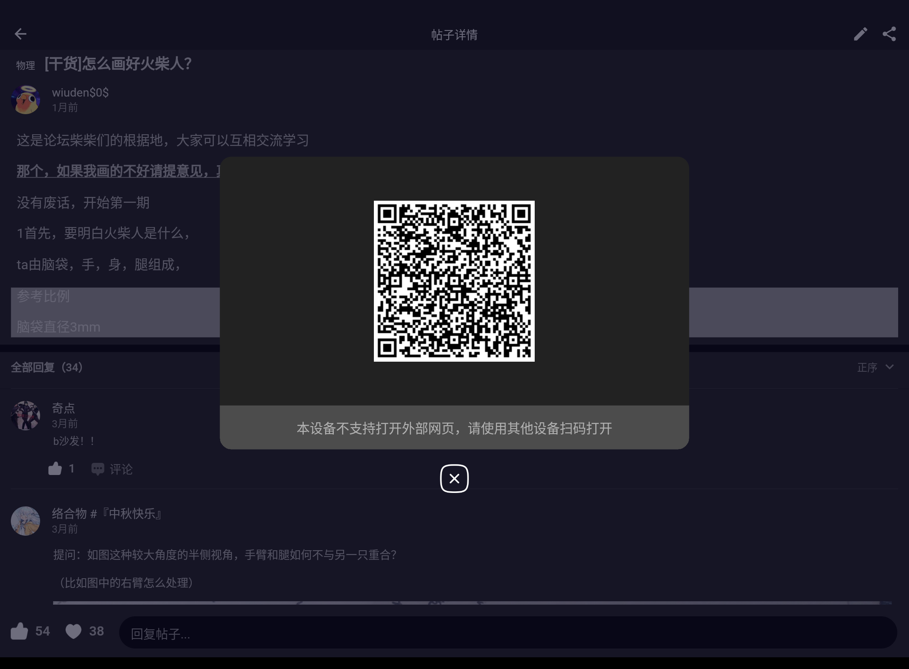The height and width of the screenshot is (669, 909).
Task: Open the share icon at top right
Action: (x=889, y=34)
